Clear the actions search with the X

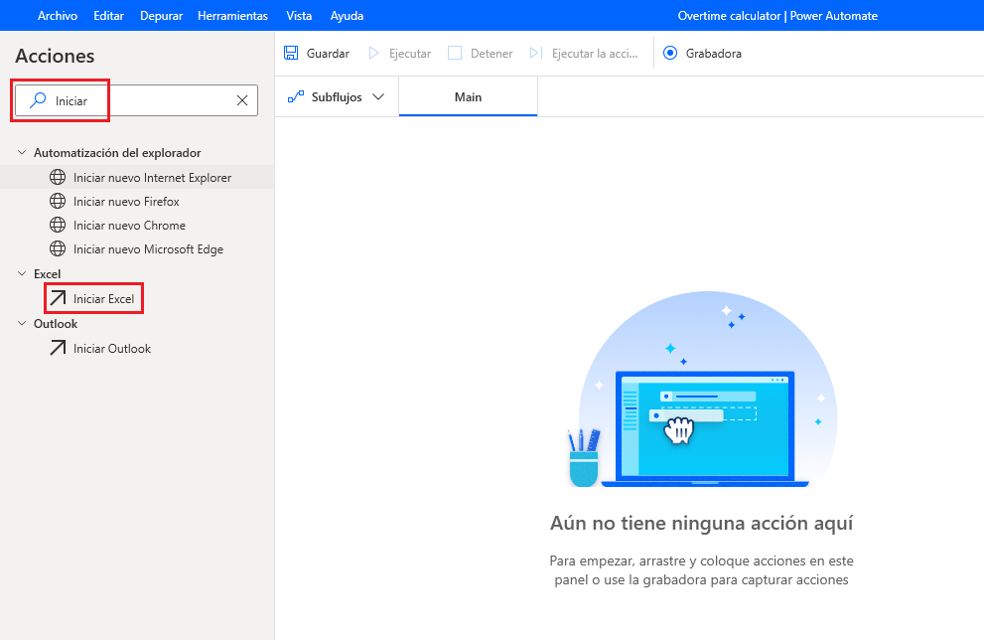[242, 100]
